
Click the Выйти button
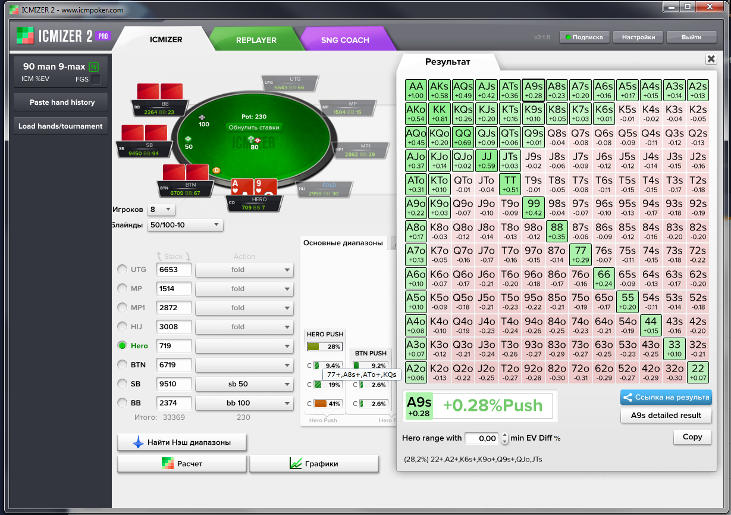(x=691, y=37)
